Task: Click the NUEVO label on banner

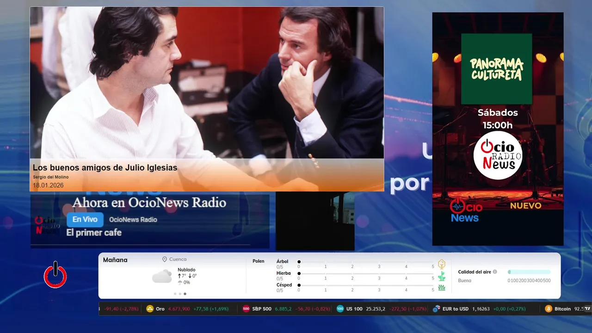Action: tap(525, 205)
